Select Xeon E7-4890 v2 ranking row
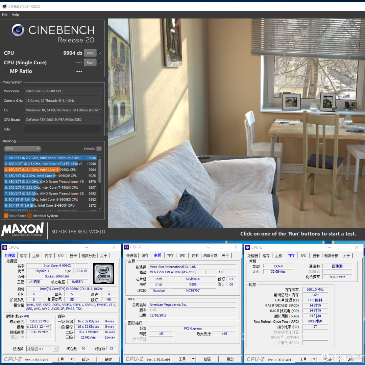The image size is (365, 365). tap(50, 164)
